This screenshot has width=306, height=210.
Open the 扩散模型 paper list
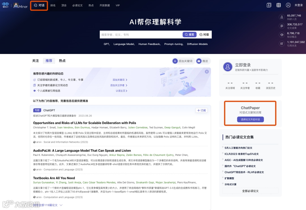point(229,178)
